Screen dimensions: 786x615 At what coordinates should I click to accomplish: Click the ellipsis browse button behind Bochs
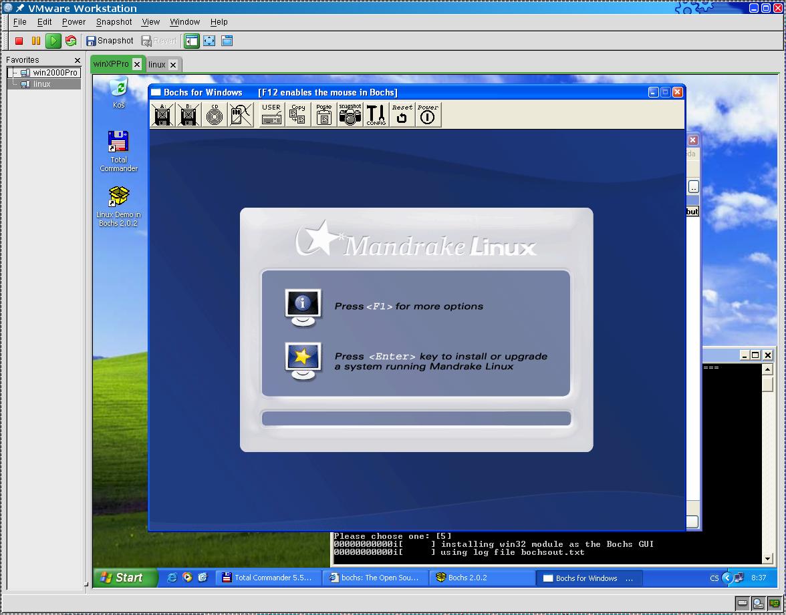[x=693, y=187]
